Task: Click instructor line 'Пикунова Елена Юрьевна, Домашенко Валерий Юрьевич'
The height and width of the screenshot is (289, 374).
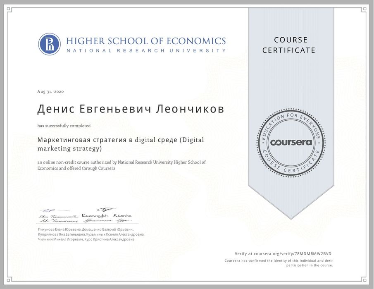Action: (x=86, y=229)
